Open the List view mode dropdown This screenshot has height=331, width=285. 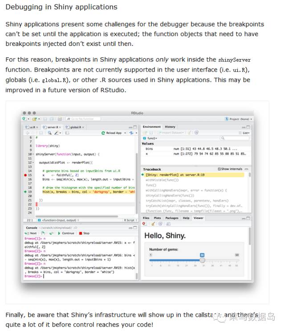click(244, 133)
